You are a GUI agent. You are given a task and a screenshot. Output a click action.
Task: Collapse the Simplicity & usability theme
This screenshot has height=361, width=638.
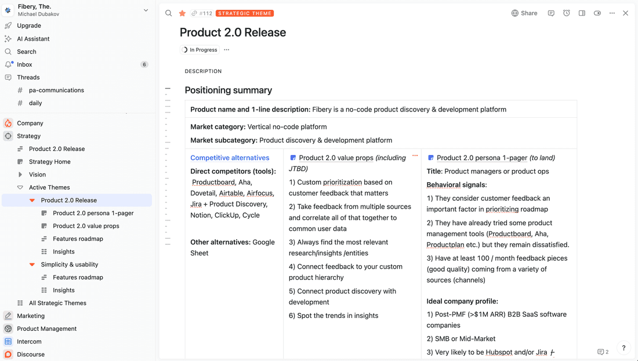(32, 265)
